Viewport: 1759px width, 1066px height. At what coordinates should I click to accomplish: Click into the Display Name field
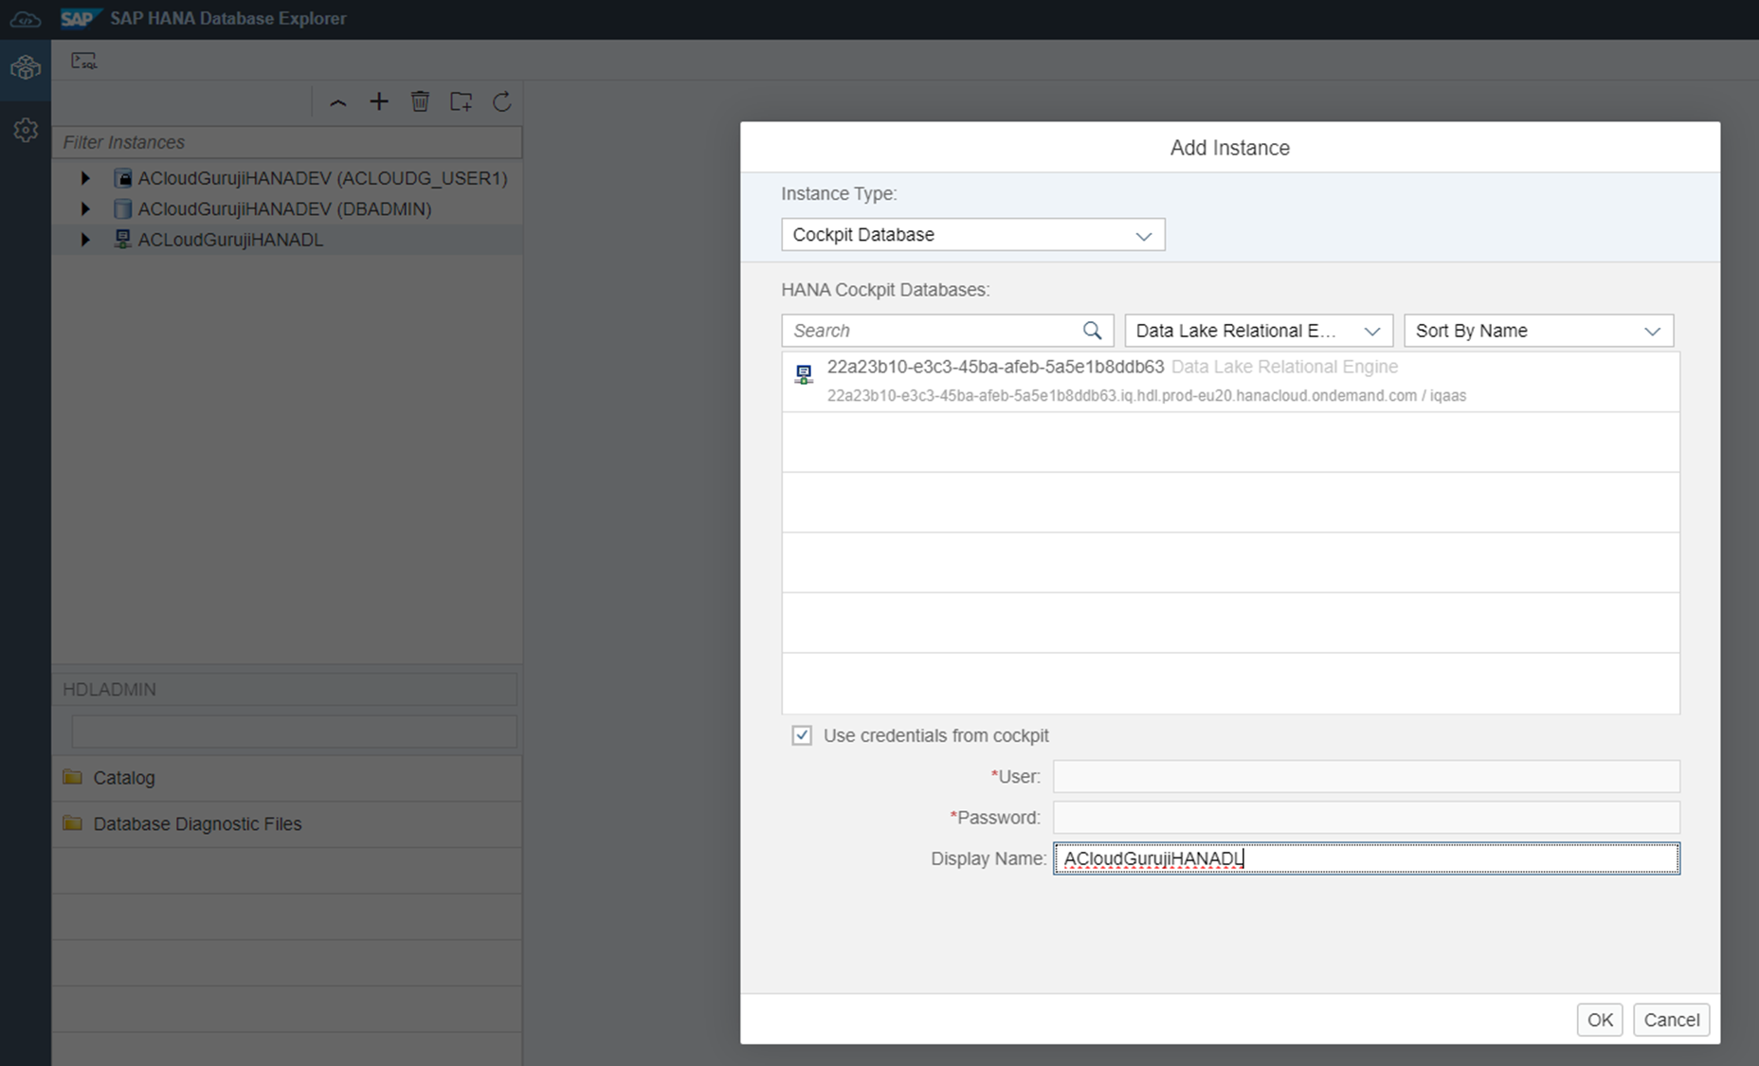point(1365,858)
